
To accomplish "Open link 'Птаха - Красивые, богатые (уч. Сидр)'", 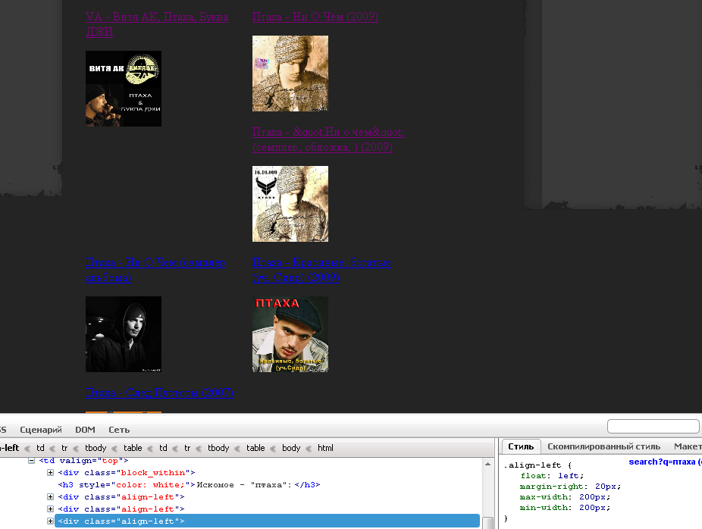I will tap(321, 270).
